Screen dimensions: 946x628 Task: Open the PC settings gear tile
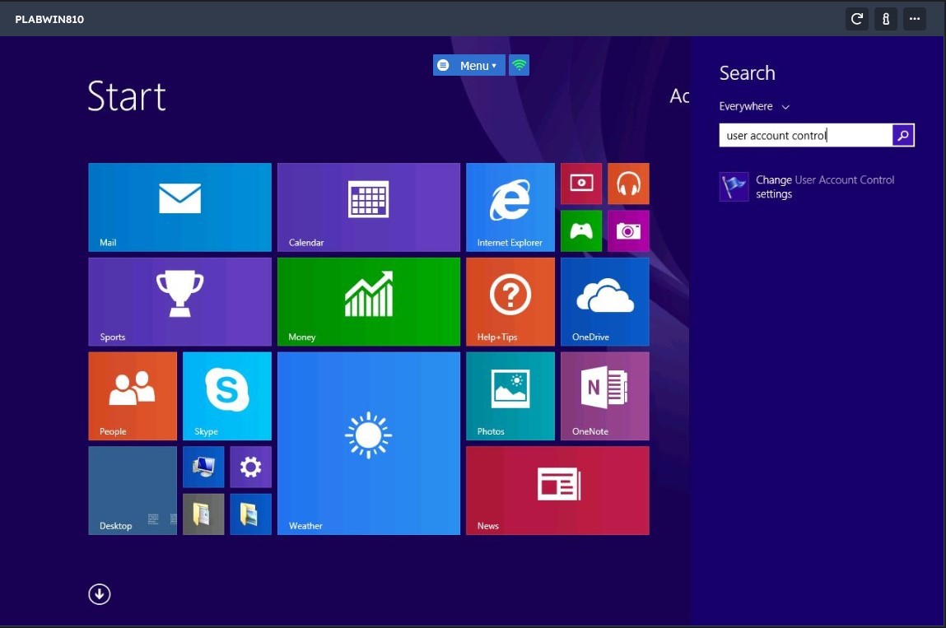(250, 467)
